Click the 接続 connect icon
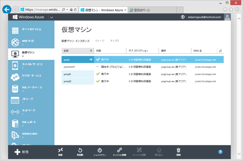The image size is (243, 161). tap(60, 150)
